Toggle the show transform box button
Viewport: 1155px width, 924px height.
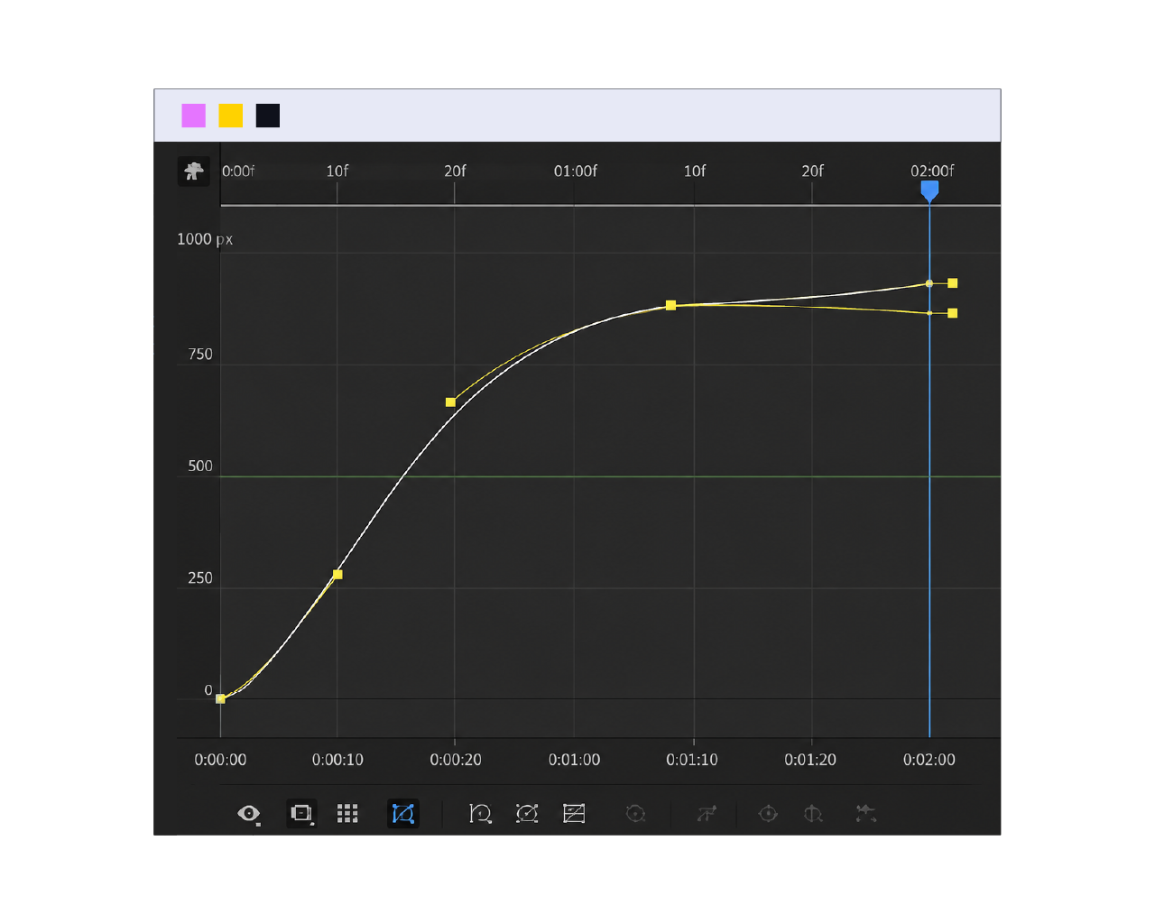pyautogui.click(x=403, y=814)
